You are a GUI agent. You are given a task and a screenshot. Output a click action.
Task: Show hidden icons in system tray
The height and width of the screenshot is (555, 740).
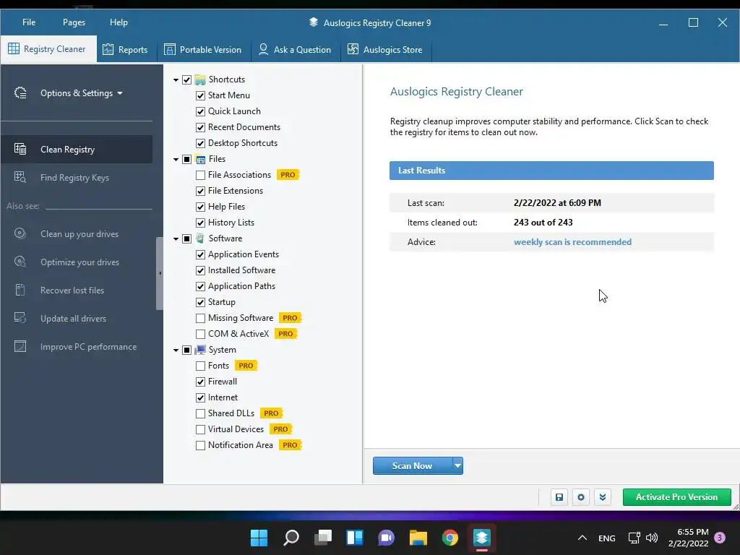coord(582,538)
